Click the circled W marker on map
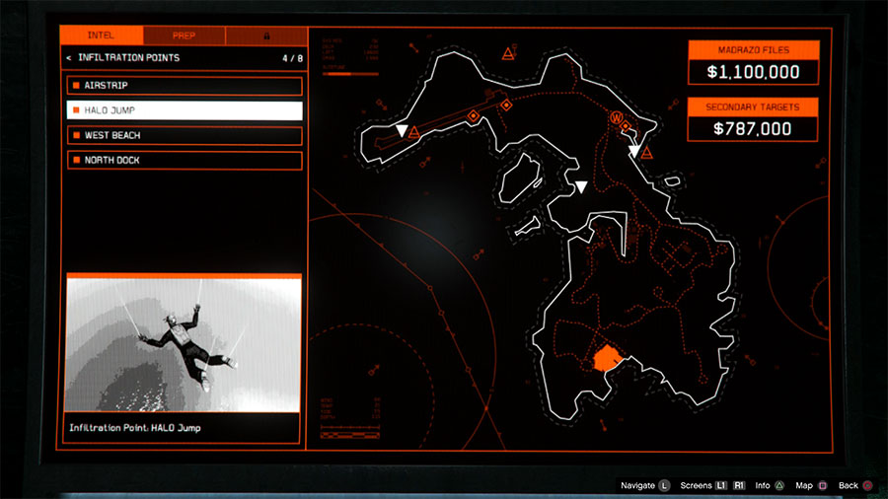Screen dimensions: 888x499 click(x=617, y=118)
